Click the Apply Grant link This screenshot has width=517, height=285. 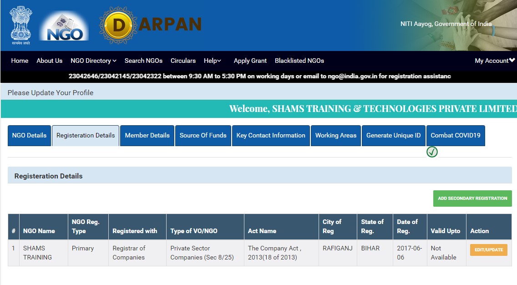click(250, 61)
